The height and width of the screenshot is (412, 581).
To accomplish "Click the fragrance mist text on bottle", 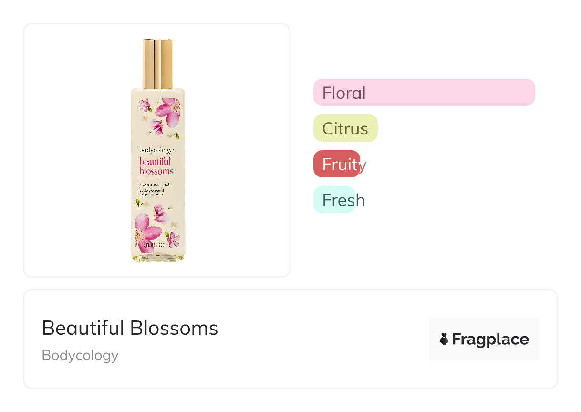I will [x=155, y=185].
